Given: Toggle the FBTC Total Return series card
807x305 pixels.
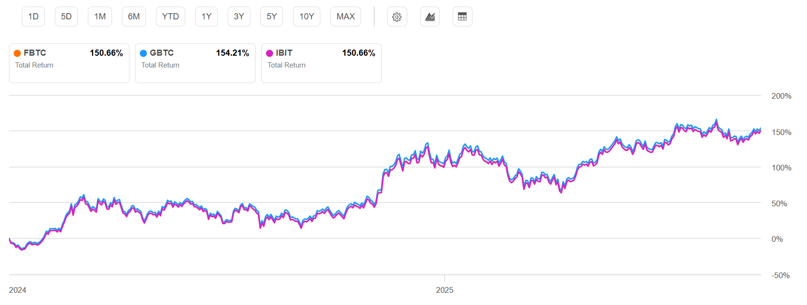Looking at the screenshot, I should 69,63.
